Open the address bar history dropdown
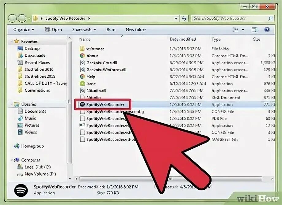 point(176,18)
